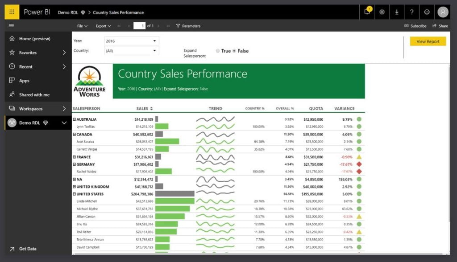Expand the United Kingdom row toggle
Image resolution: width=457 pixels, height=262 pixels.
pyautogui.click(x=75, y=187)
